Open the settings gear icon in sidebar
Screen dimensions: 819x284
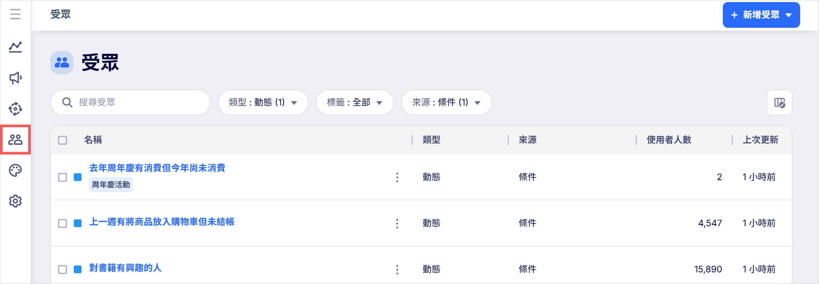pos(15,201)
